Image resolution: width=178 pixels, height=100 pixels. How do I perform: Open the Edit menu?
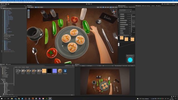coord(3,2)
